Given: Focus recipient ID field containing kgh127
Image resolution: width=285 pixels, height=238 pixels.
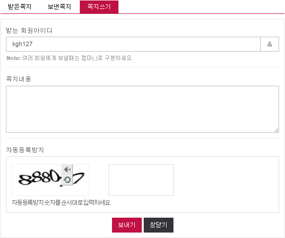Looking at the screenshot, I should (133, 44).
